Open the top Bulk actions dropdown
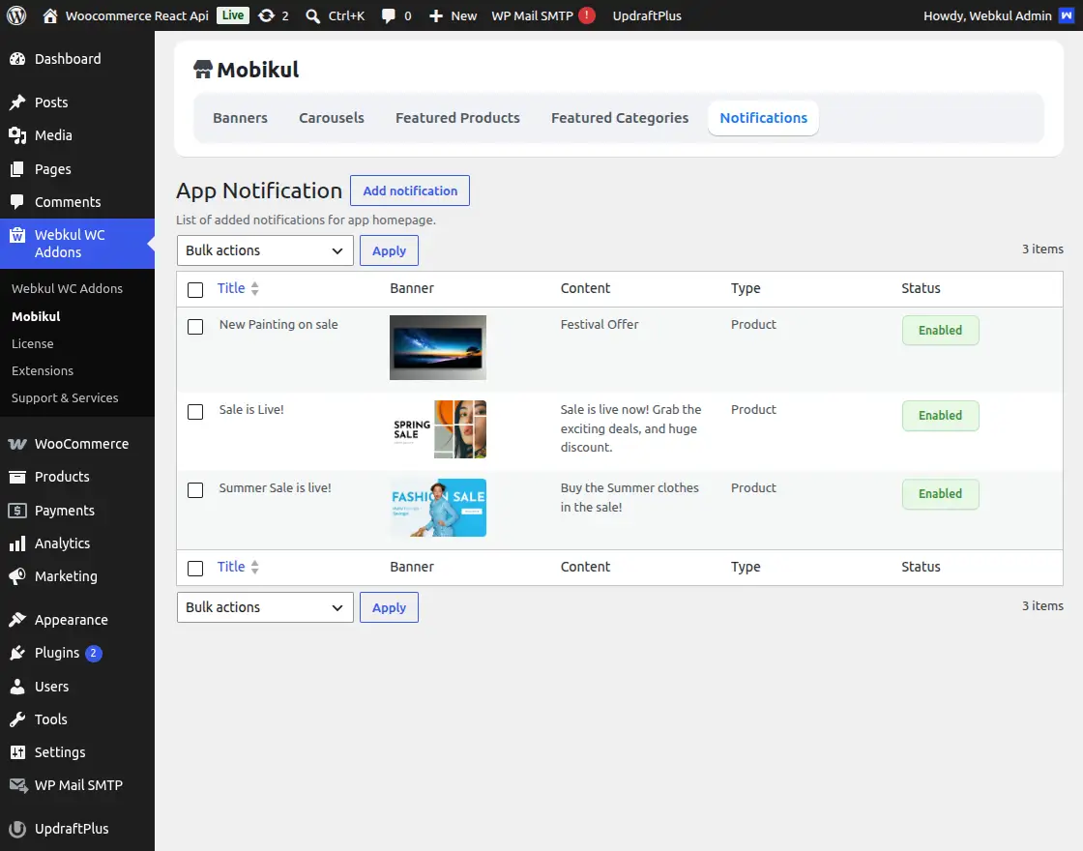 [x=265, y=250]
